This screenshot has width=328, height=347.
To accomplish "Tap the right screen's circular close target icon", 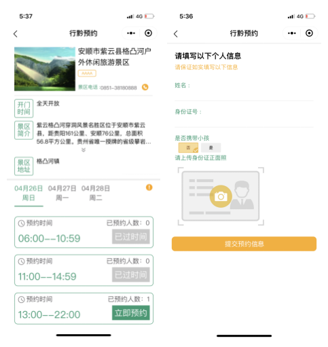I will [x=309, y=33].
